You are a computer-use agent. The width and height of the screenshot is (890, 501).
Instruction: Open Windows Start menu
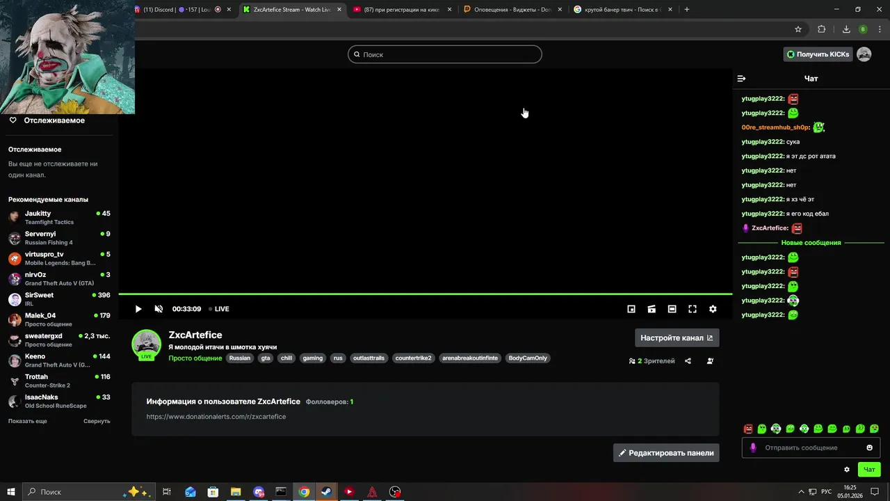point(11,492)
